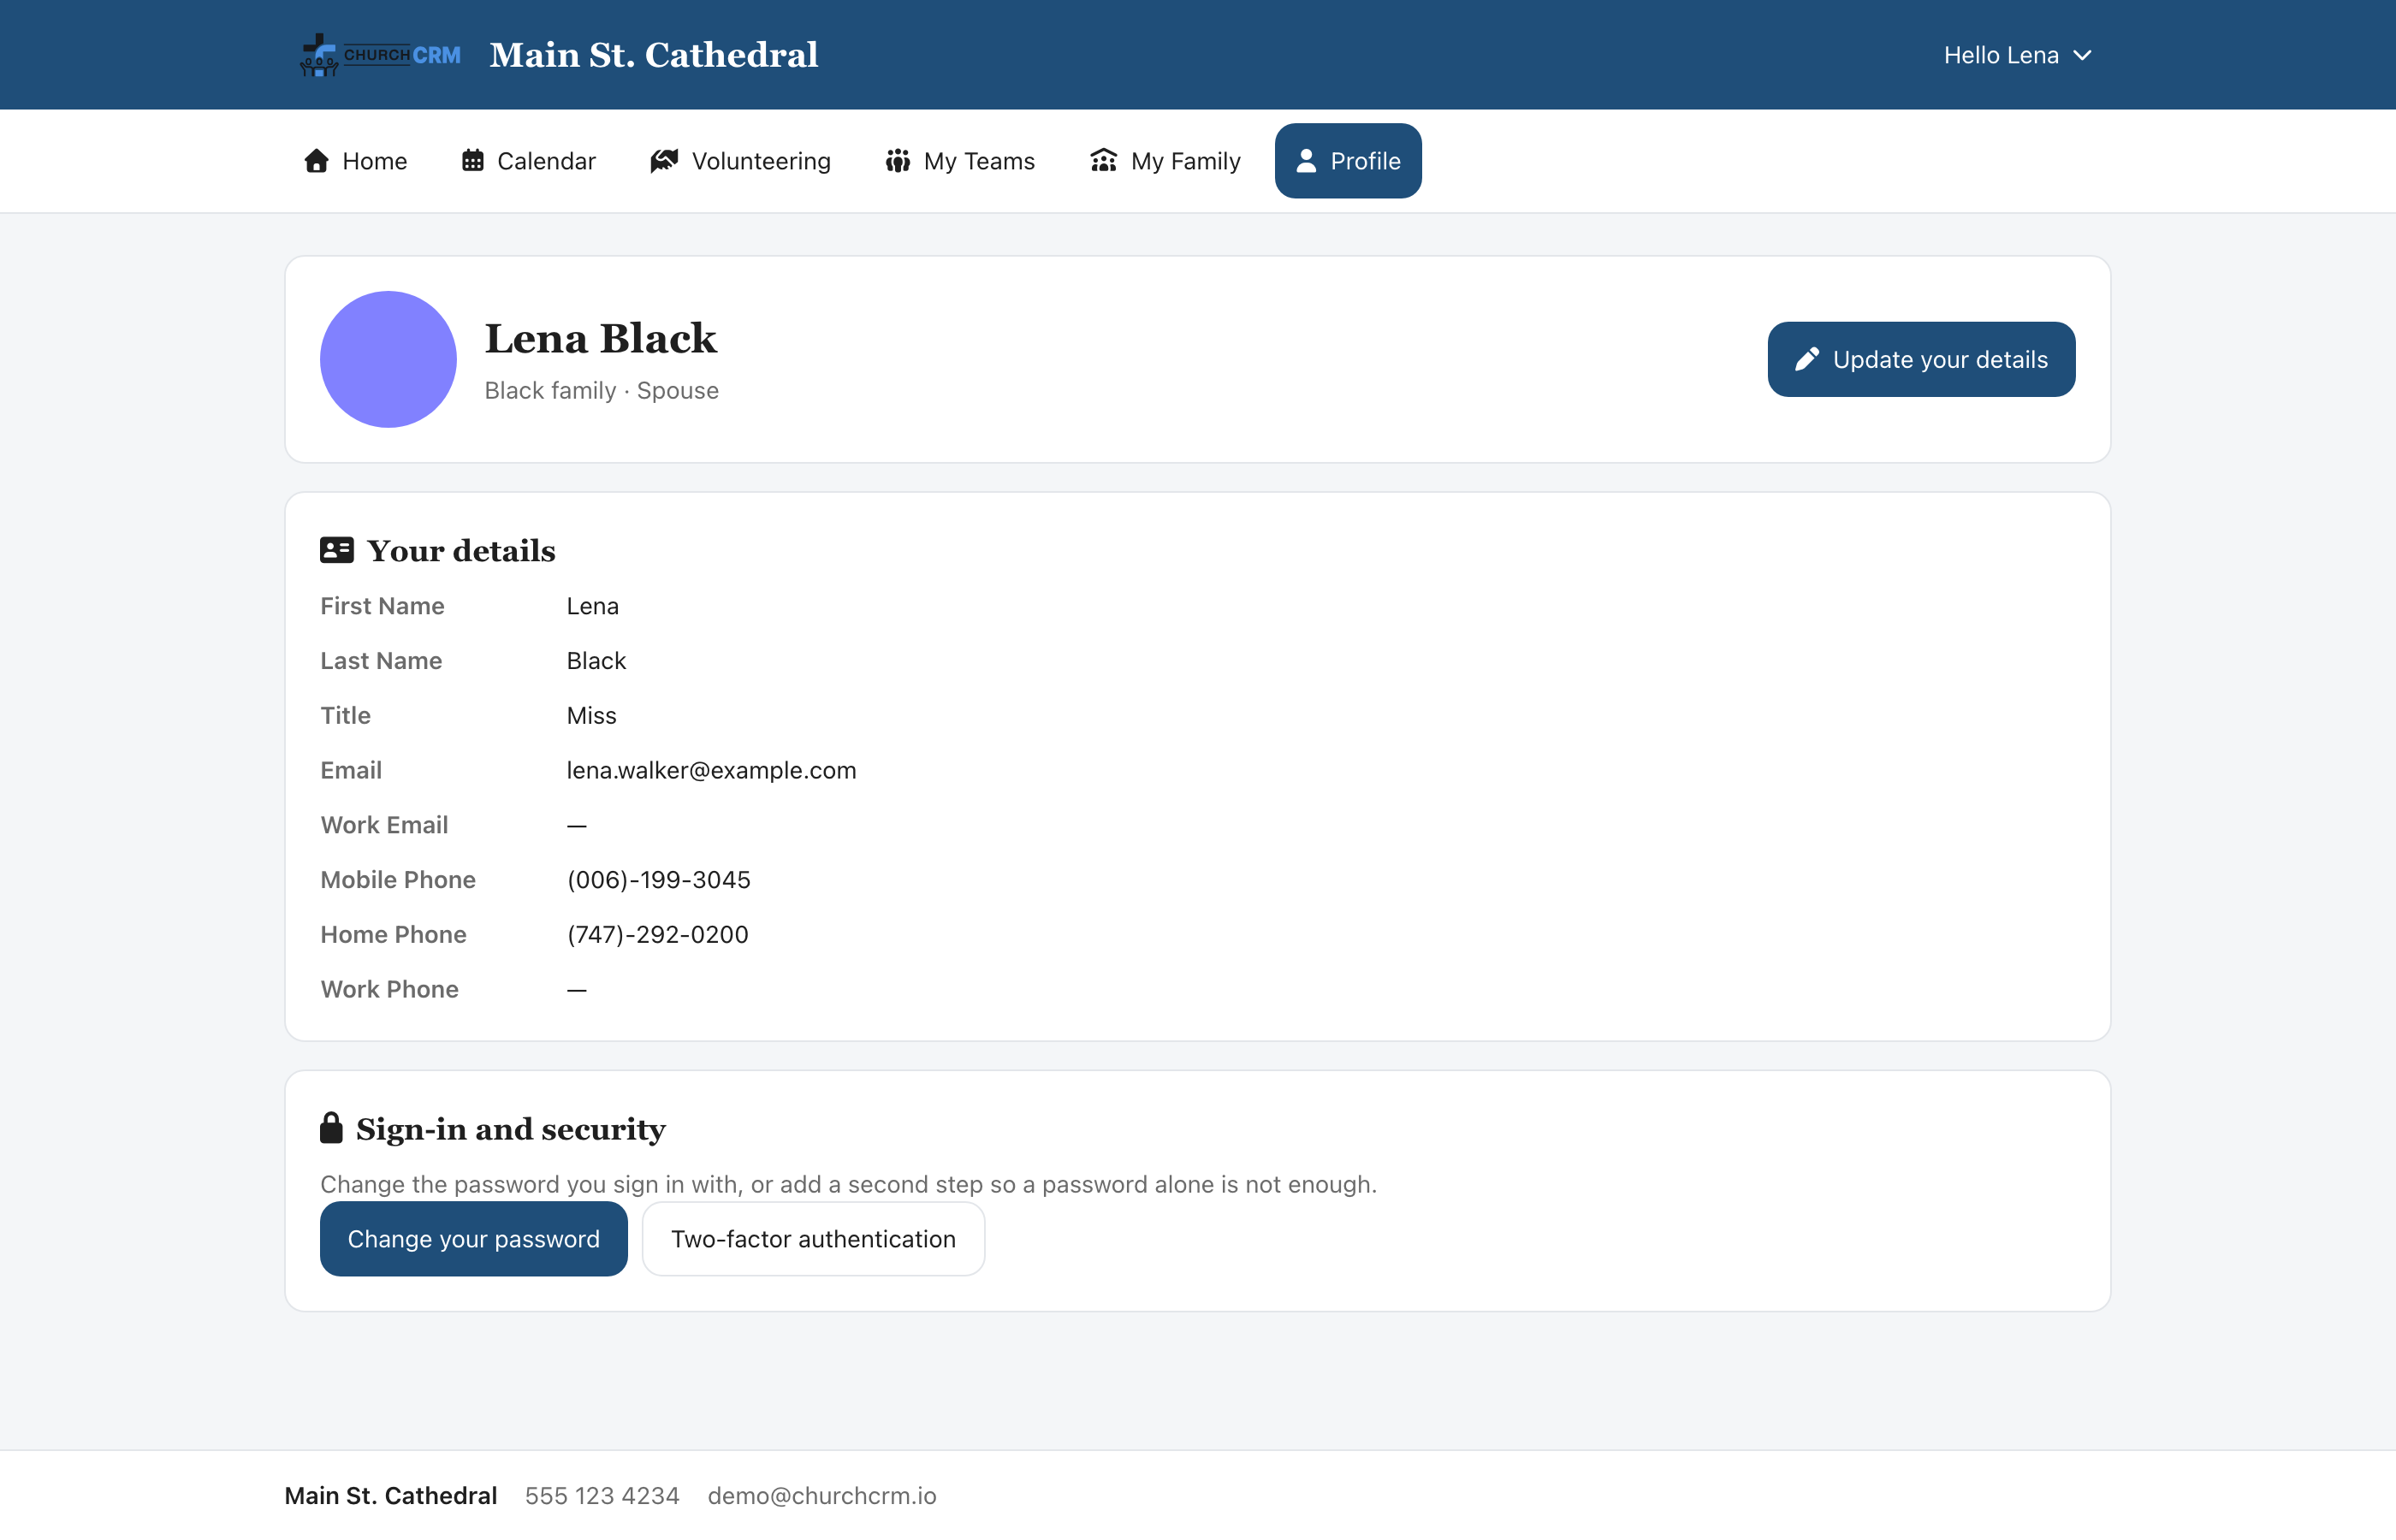The image size is (2396, 1540).
Task: Click the Home house icon
Action: pos(316,161)
